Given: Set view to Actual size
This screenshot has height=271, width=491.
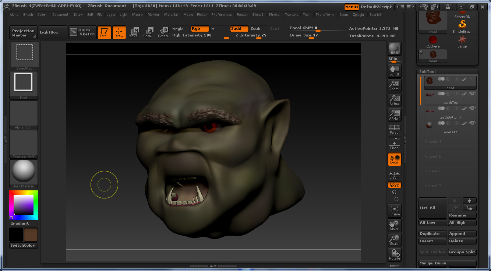Looking at the screenshot, I should pos(394,100).
